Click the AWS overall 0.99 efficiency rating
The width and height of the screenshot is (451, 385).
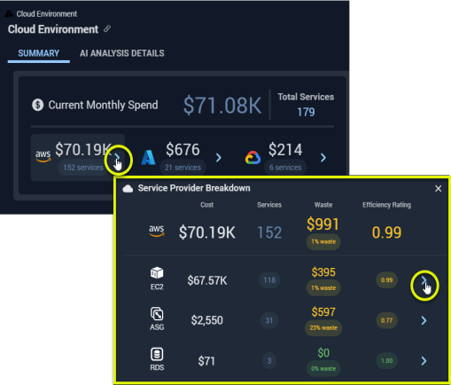coord(386,232)
